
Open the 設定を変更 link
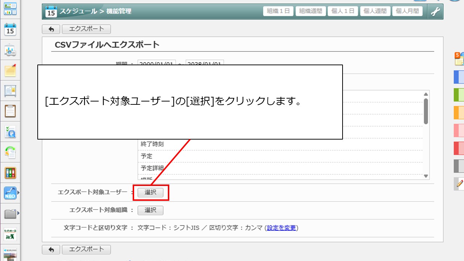(281, 228)
